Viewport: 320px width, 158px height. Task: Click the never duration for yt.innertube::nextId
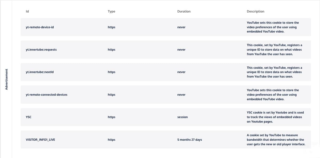click(181, 72)
